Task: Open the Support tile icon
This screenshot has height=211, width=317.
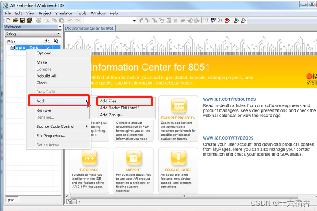Action: tap(133, 158)
